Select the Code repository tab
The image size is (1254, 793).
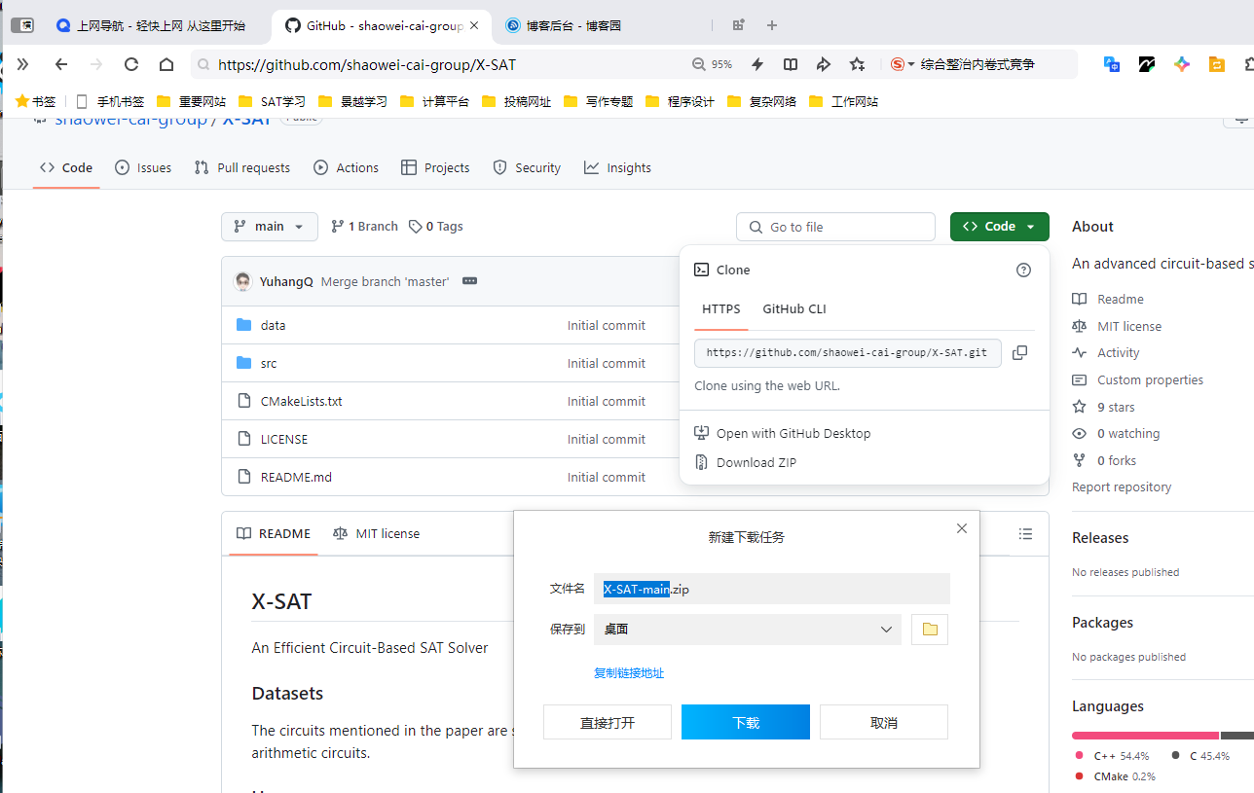pos(66,167)
